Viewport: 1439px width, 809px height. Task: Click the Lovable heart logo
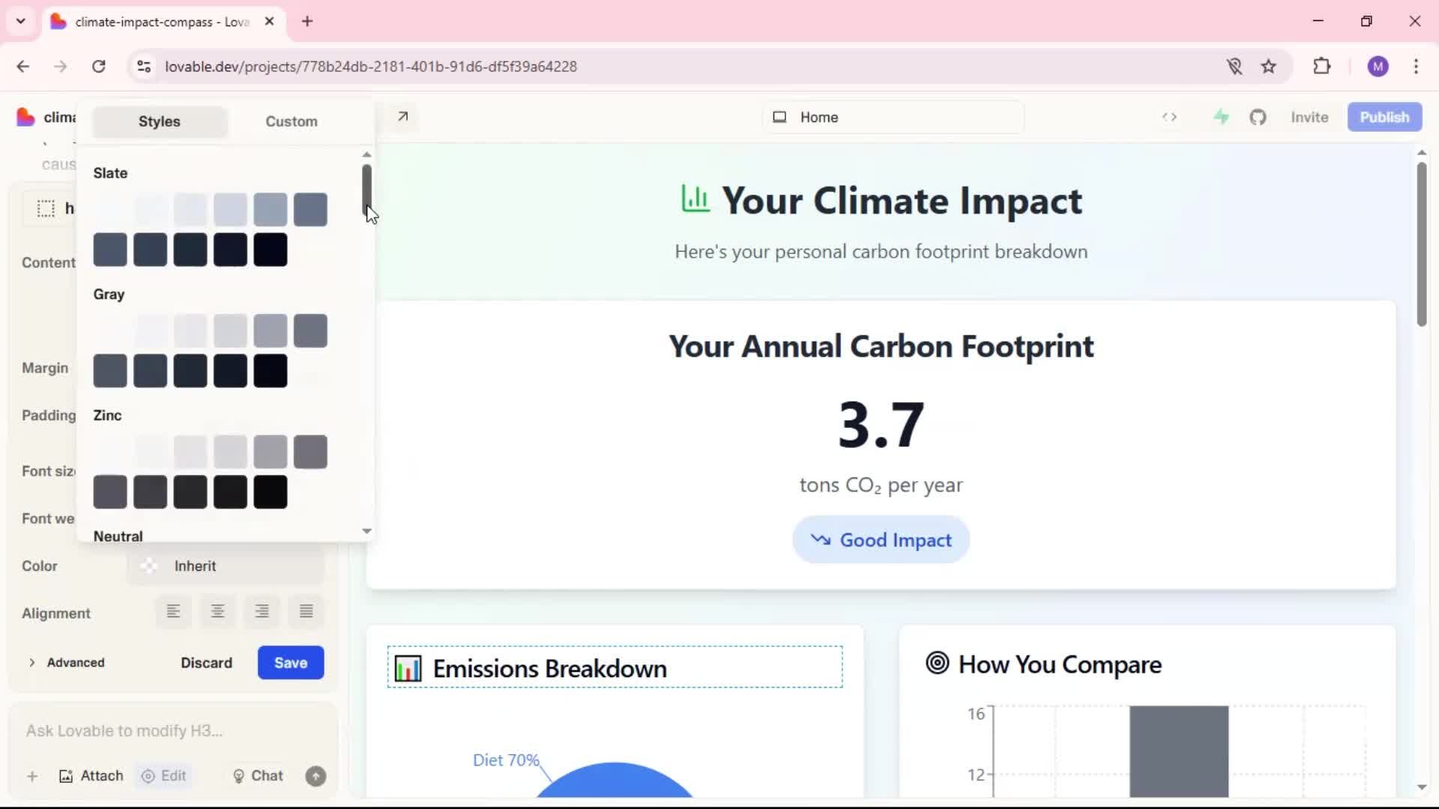click(25, 117)
